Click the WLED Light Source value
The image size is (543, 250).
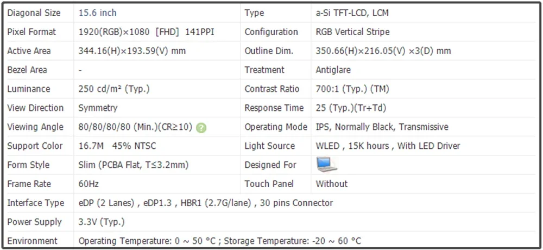pos(388,146)
